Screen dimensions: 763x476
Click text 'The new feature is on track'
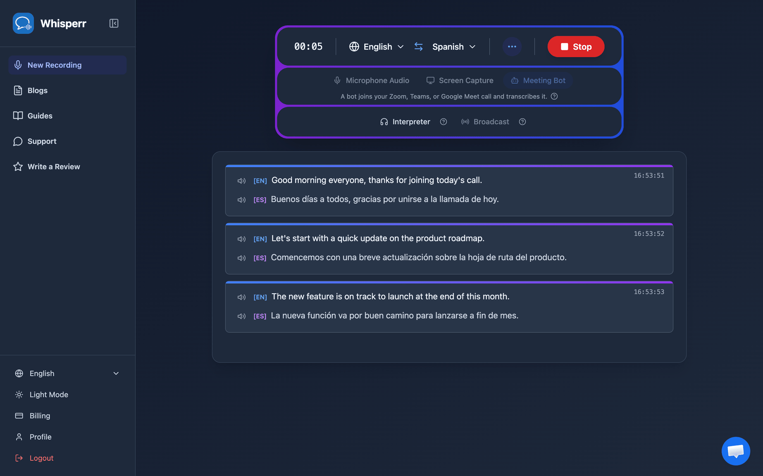(324, 297)
